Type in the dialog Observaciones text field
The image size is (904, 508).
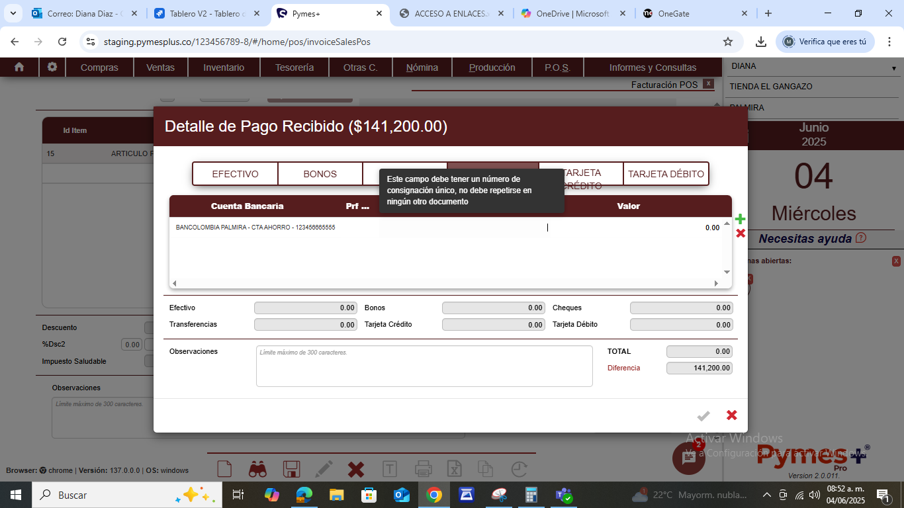tap(424, 366)
